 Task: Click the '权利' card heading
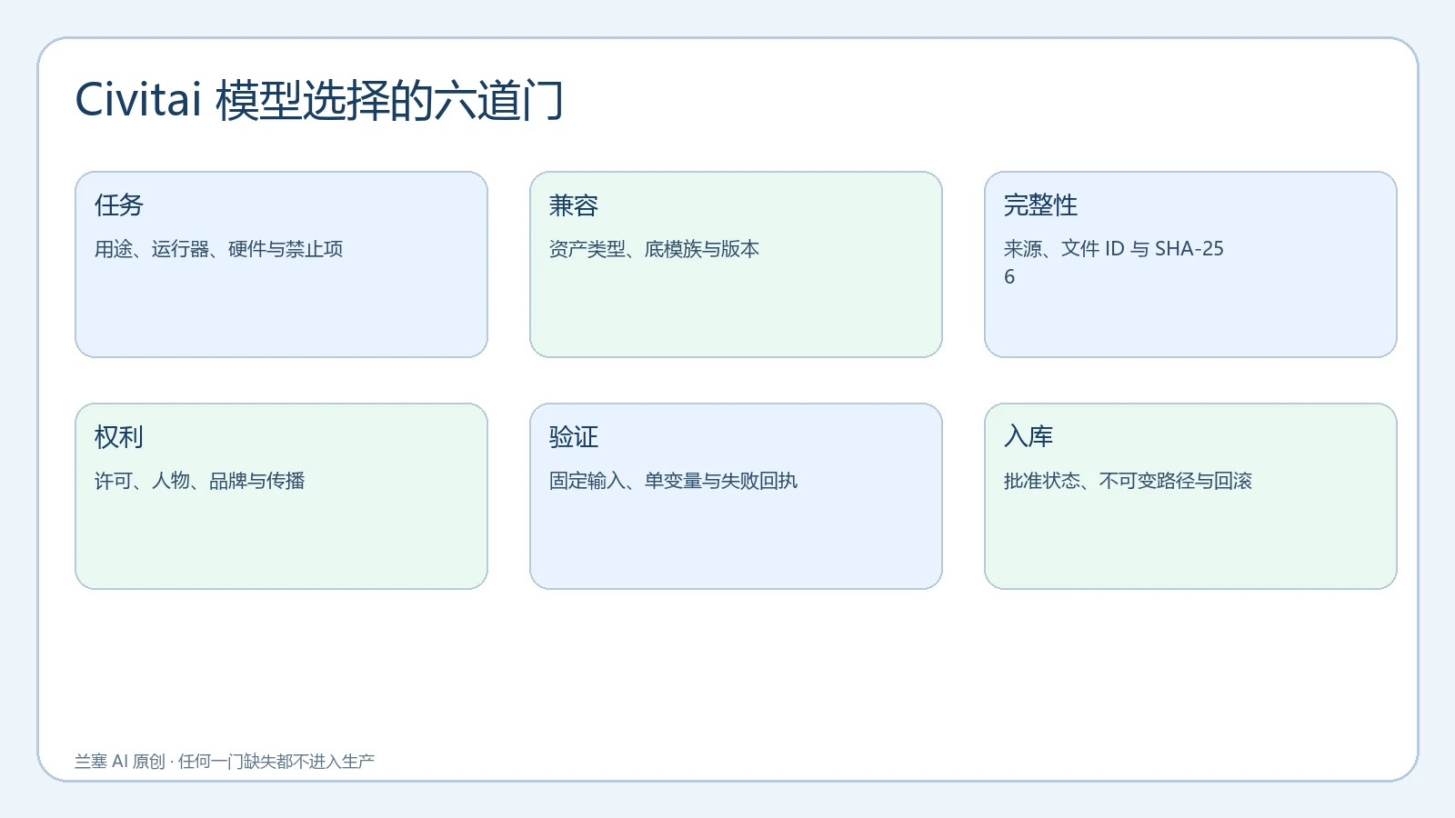119,437
